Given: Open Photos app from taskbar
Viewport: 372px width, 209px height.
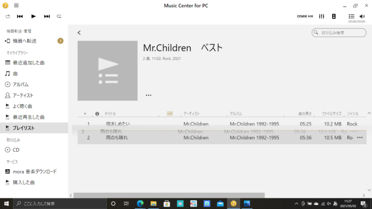Looking at the screenshot, I should tap(247, 204).
